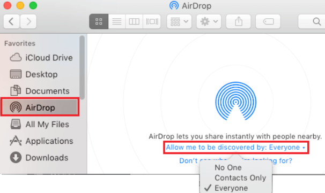The height and width of the screenshot is (193, 325).
Task: Switch Finder to Cover Flow view
Action: pos(152,21)
